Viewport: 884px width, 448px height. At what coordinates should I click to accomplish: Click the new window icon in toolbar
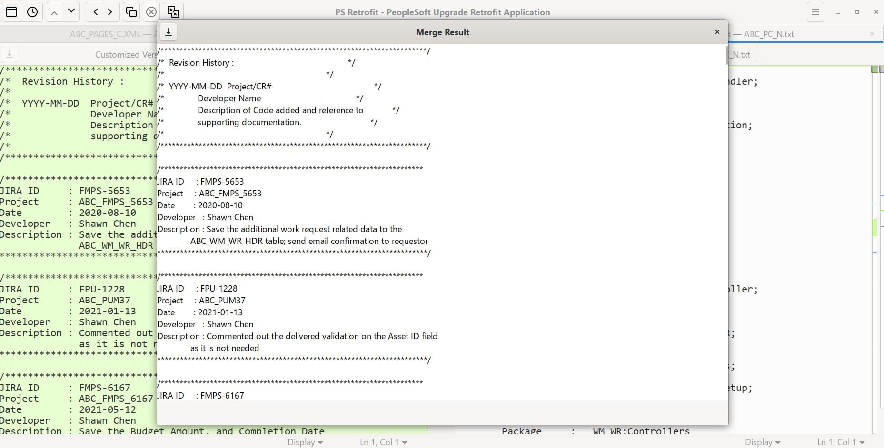pos(11,12)
